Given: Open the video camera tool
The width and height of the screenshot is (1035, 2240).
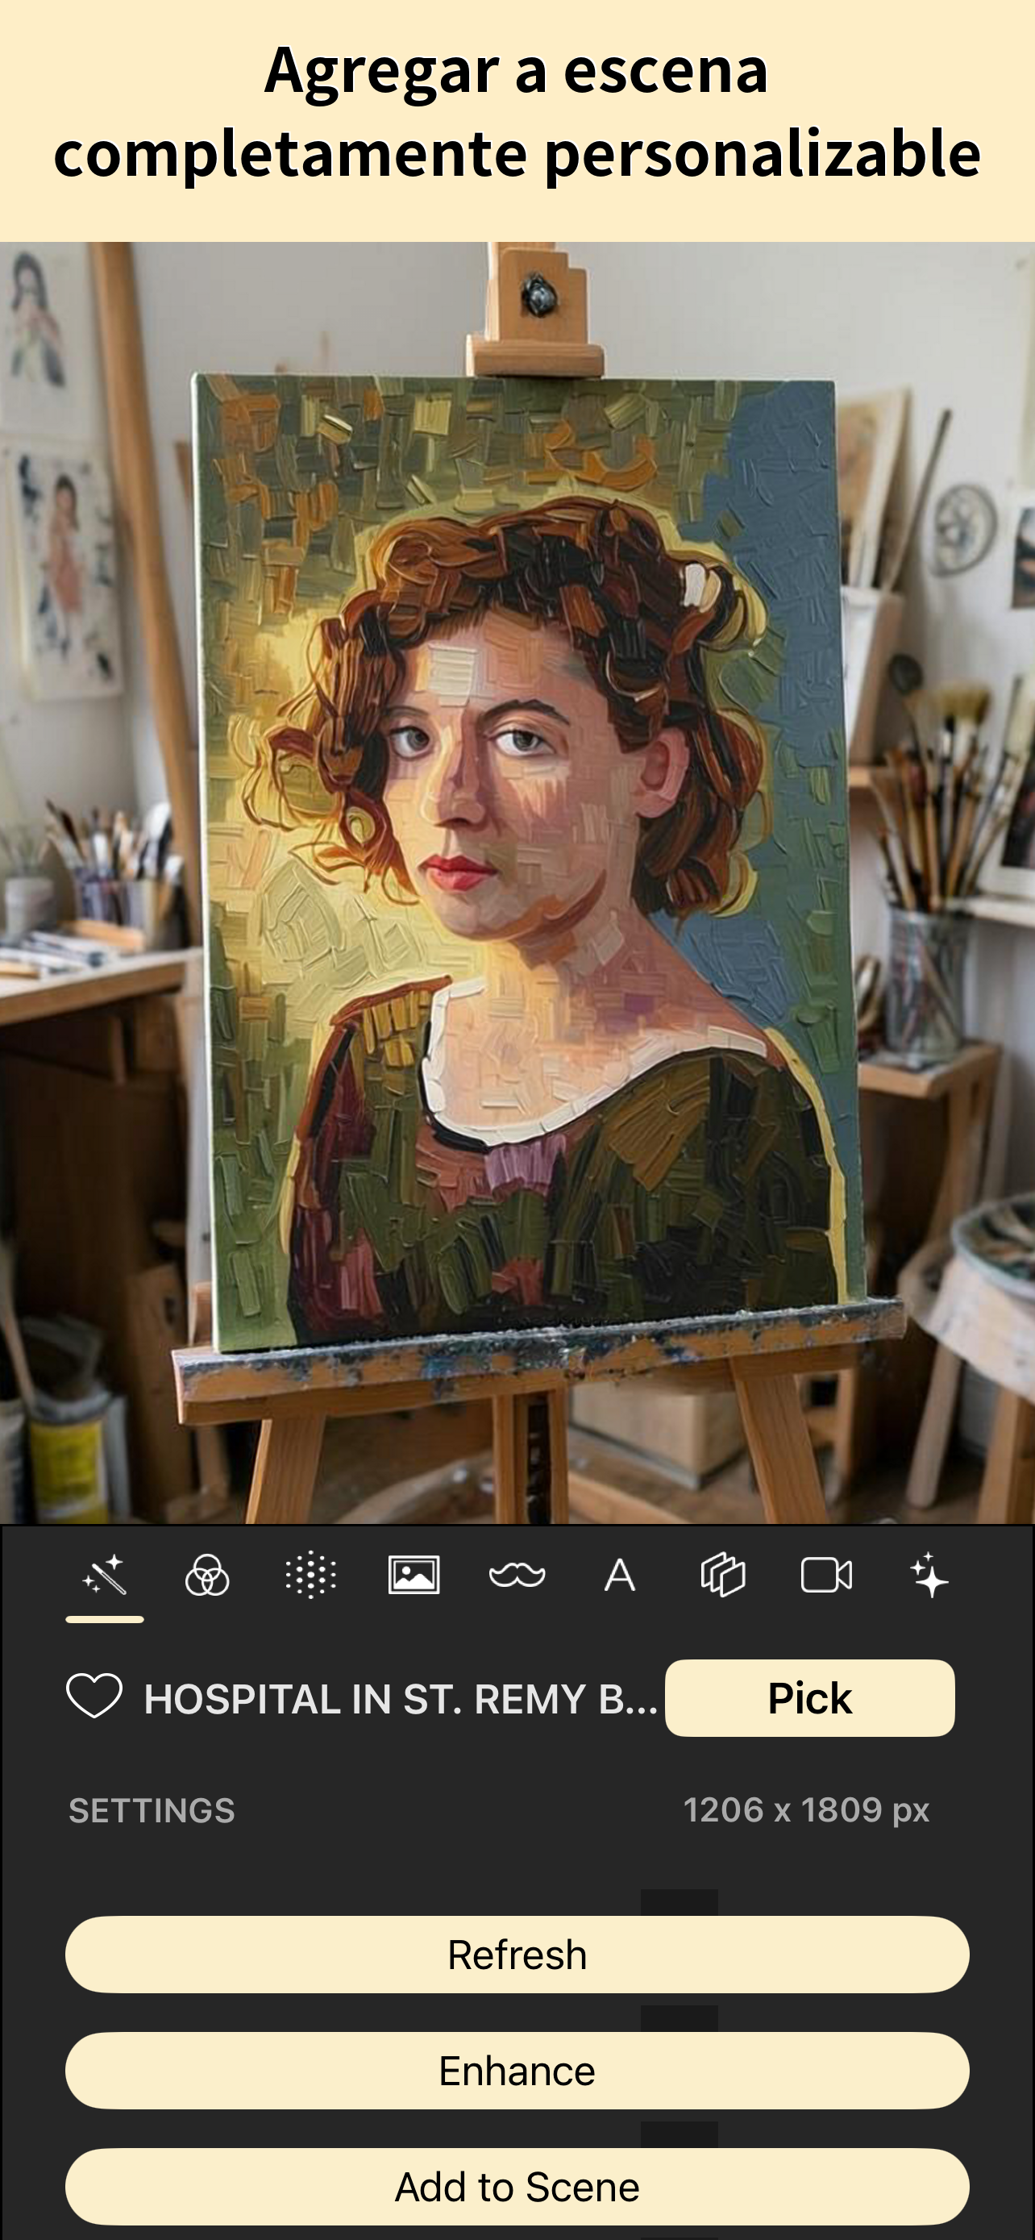Looking at the screenshot, I should pyautogui.click(x=826, y=1576).
